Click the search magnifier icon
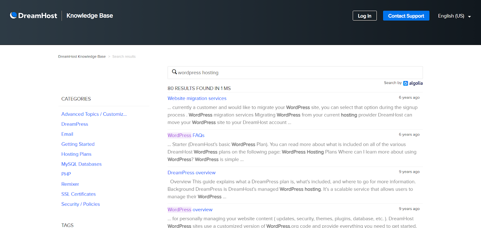The image size is (481, 228). [x=174, y=72]
